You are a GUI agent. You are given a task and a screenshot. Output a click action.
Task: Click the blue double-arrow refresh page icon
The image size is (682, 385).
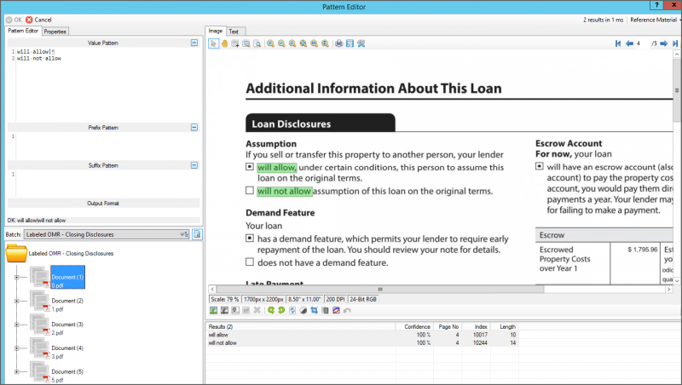click(292, 310)
